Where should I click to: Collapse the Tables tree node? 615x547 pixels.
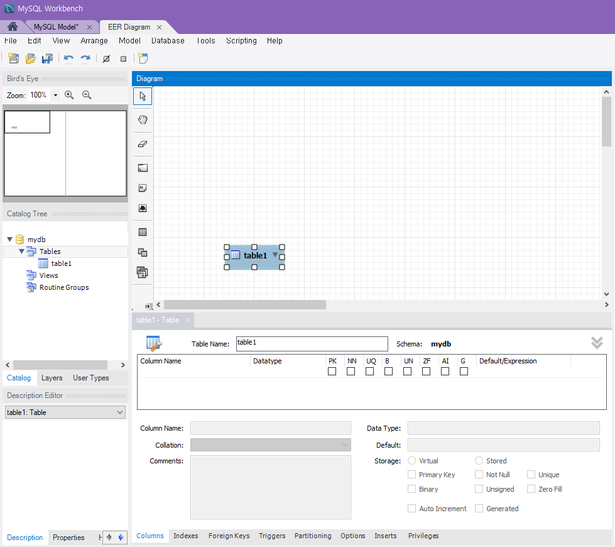pos(21,251)
